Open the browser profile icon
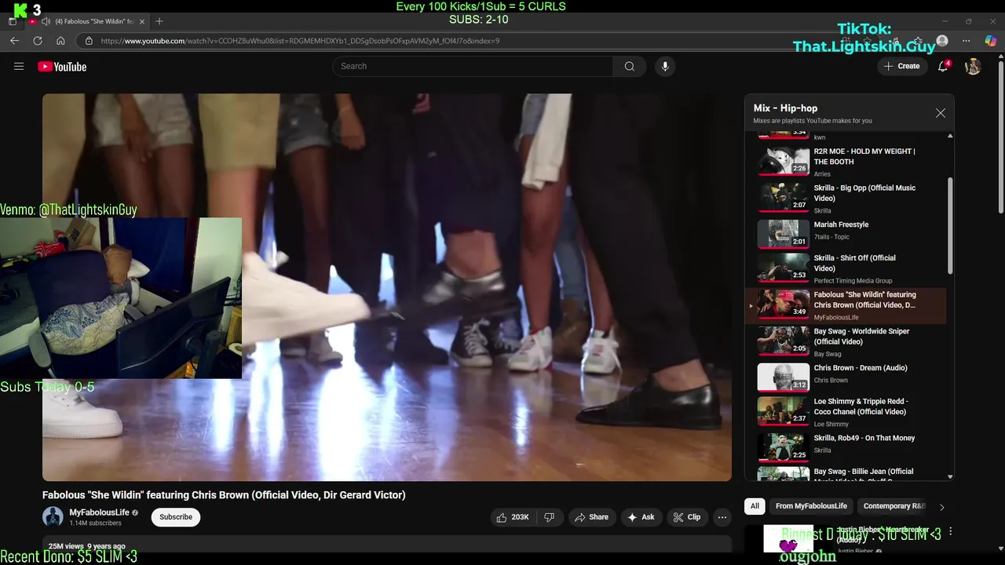Viewport: 1005px width, 565px height. 942,41
